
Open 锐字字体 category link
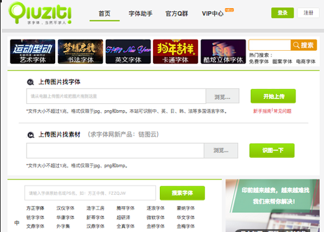click(x=35, y=217)
